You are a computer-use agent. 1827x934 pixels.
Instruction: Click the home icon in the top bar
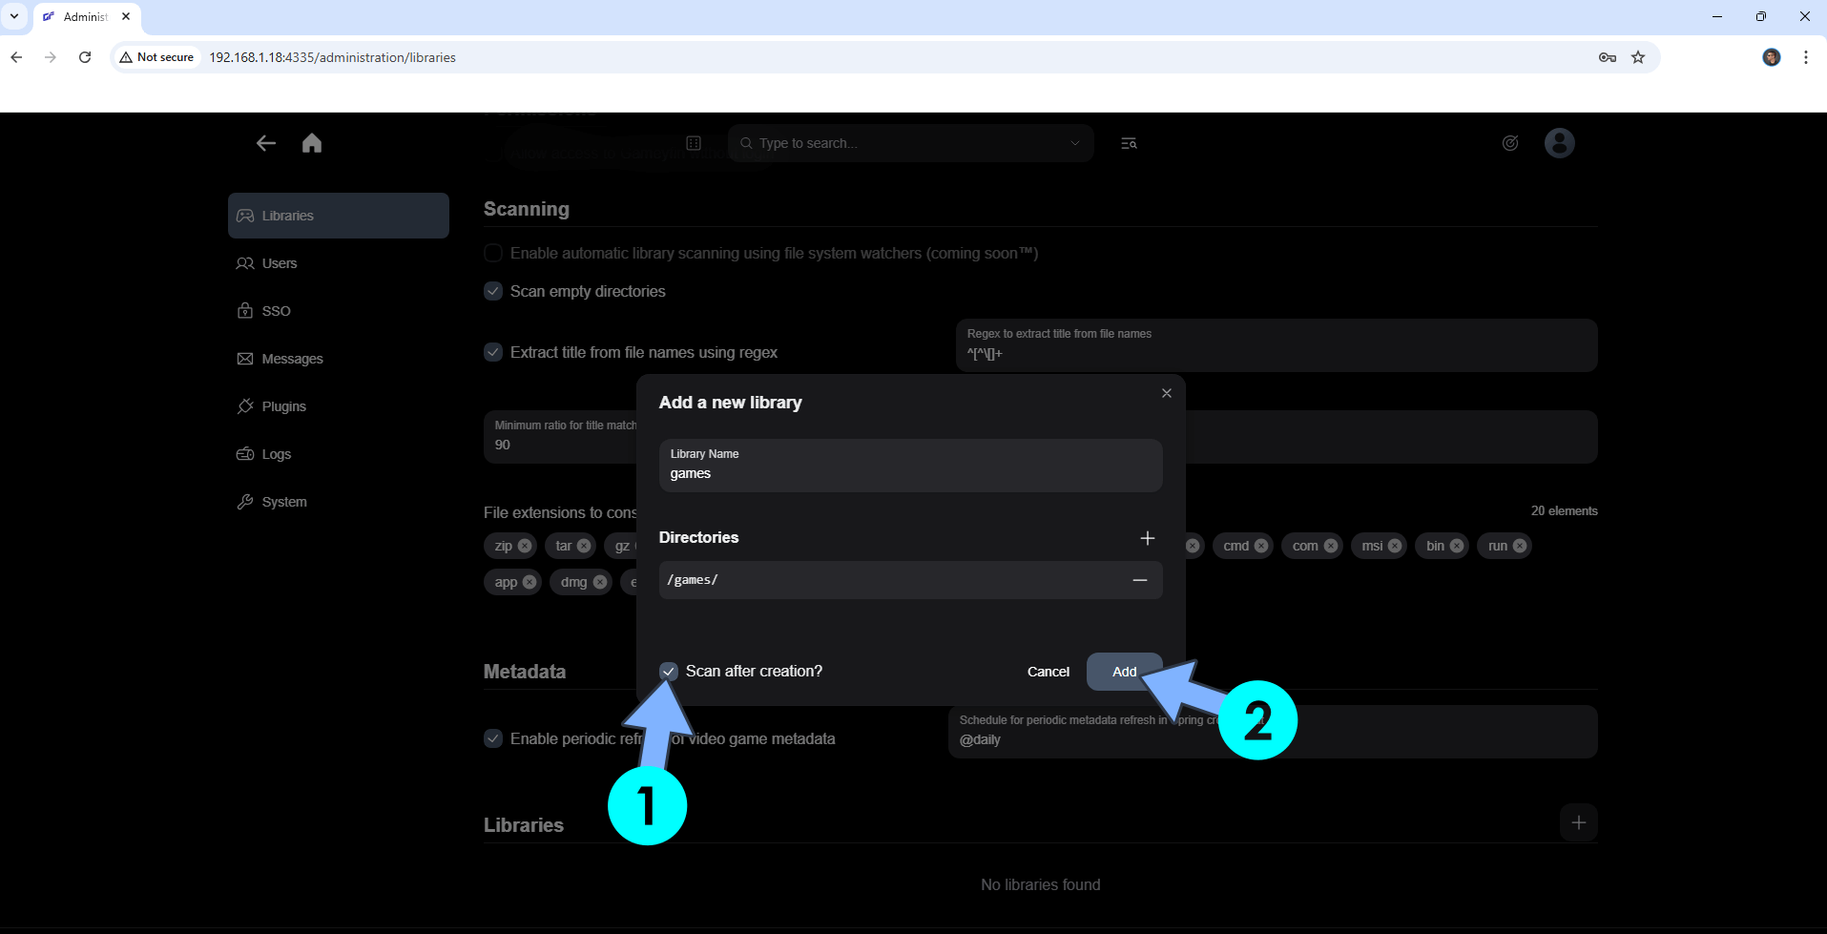click(312, 143)
